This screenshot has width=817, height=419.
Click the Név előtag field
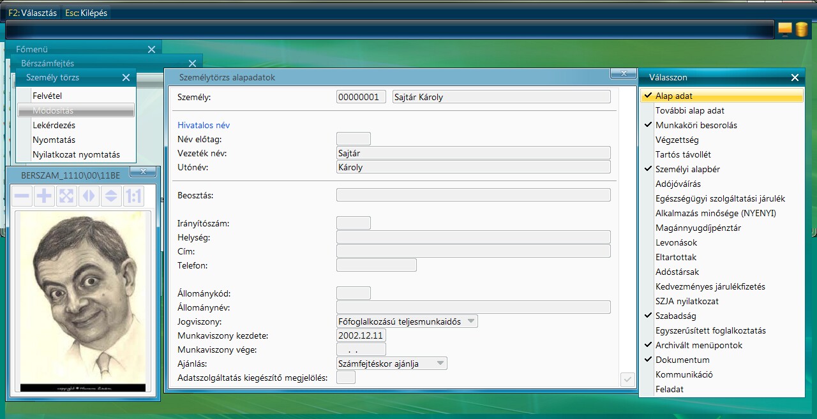click(x=354, y=139)
